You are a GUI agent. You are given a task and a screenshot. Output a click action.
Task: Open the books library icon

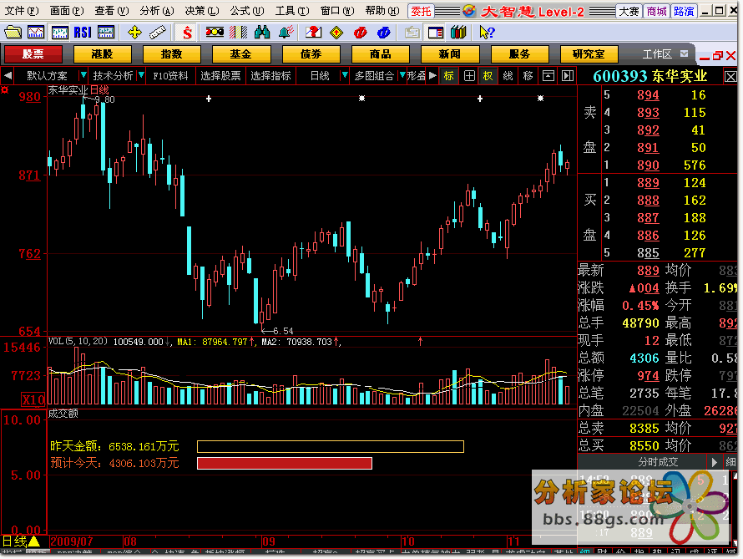click(458, 33)
